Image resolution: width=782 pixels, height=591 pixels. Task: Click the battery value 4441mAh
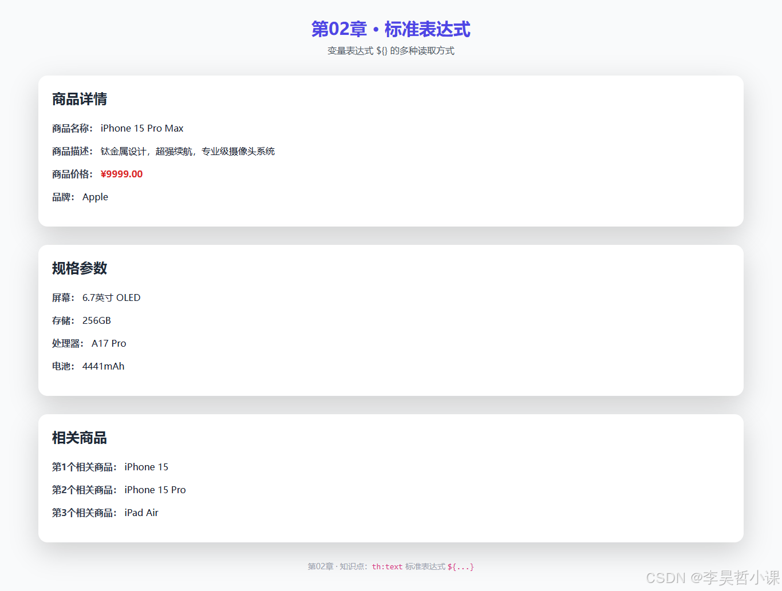pyautogui.click(x=104, y=366)
